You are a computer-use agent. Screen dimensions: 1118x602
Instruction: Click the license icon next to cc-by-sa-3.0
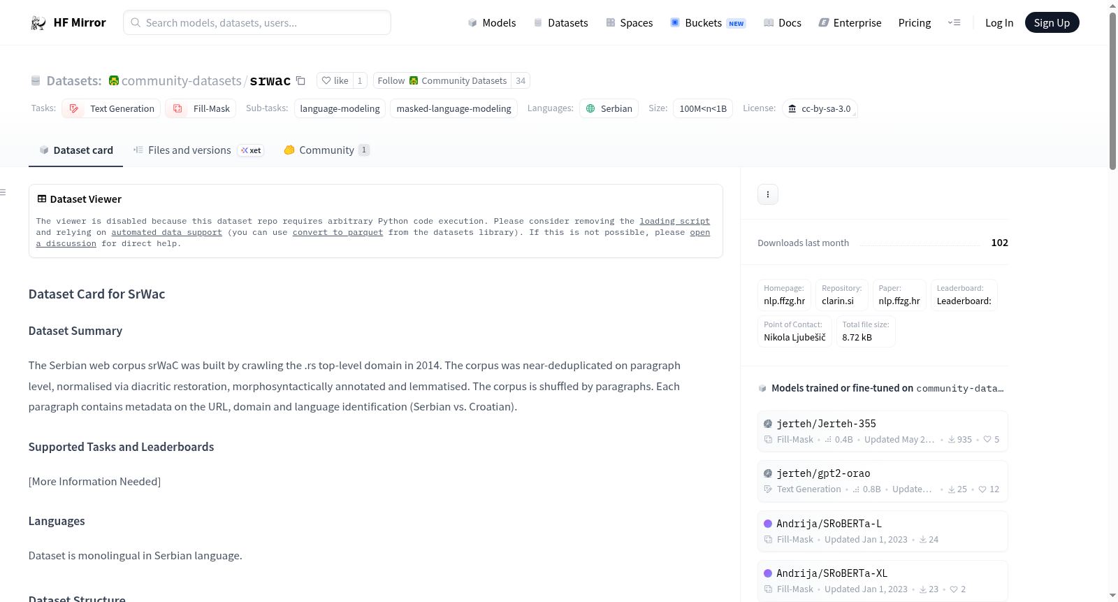point(792,108)
